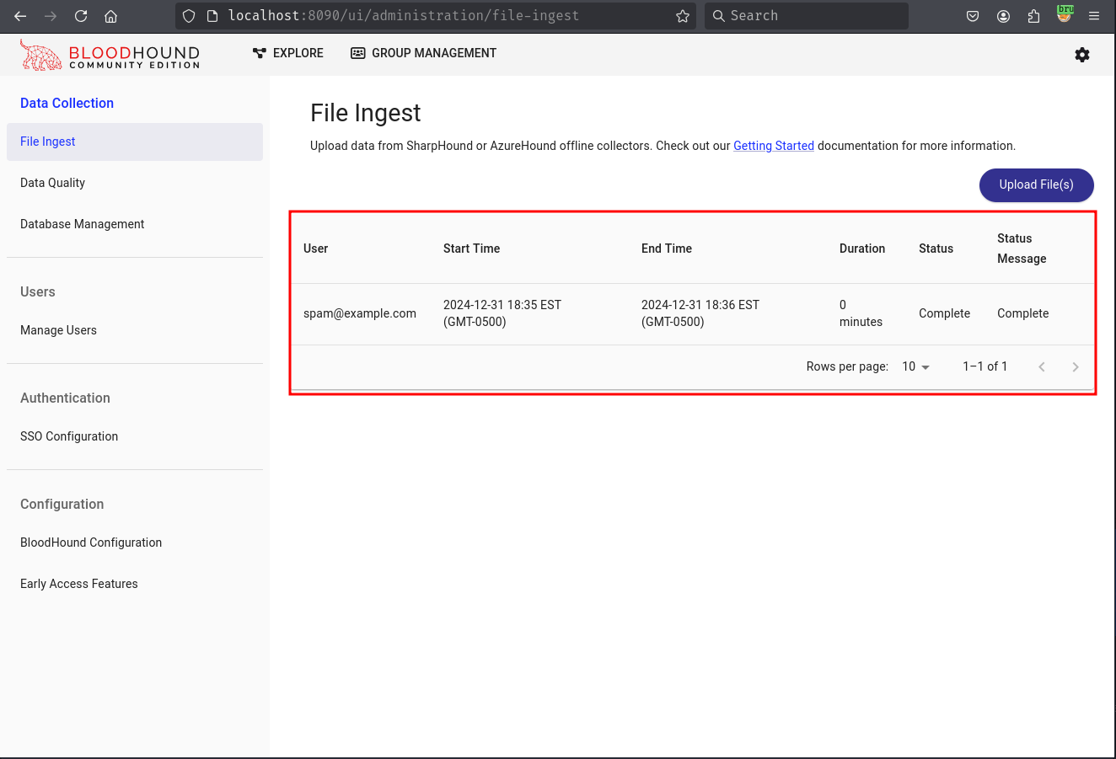Reload the page with browser refresh icon
The image size is (1116, 759).
click(x=81, y=16)
